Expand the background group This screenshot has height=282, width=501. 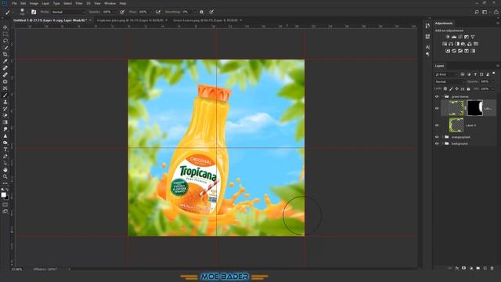[x=442, y=144]
